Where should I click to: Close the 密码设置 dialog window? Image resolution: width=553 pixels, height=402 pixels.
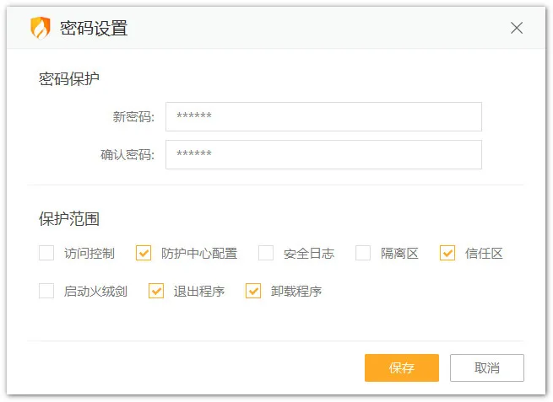click(x=517, y=28)
